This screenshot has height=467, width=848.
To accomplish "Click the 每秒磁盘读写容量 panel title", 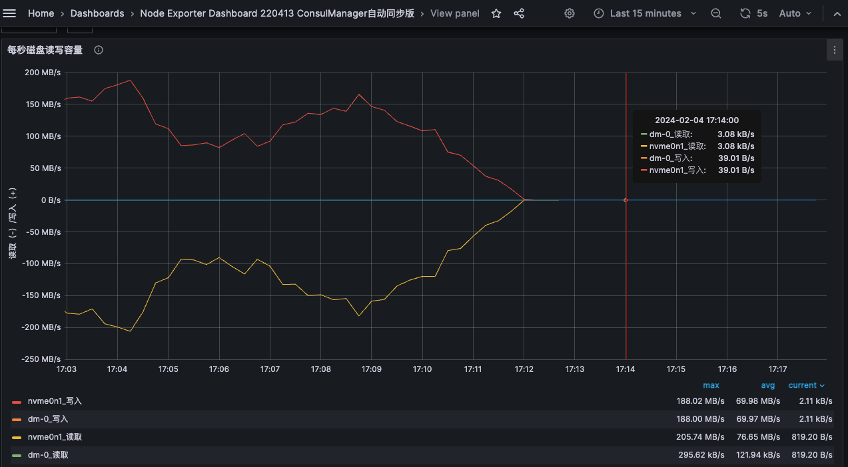I will coord(45,50).
